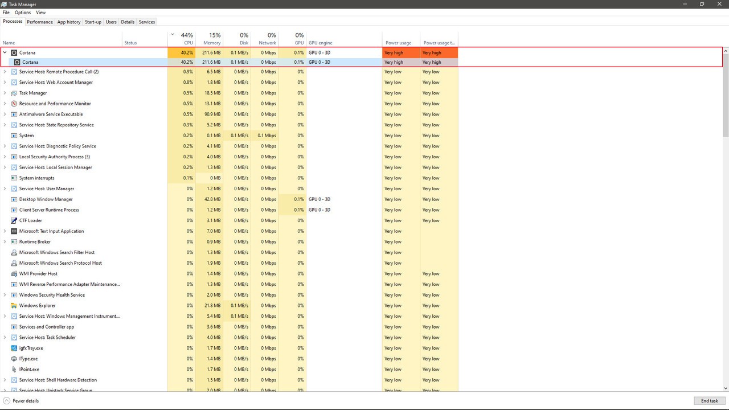Click the Microsoft Text Input Application icon
This screenshot has width=729, height=410.
14,231
